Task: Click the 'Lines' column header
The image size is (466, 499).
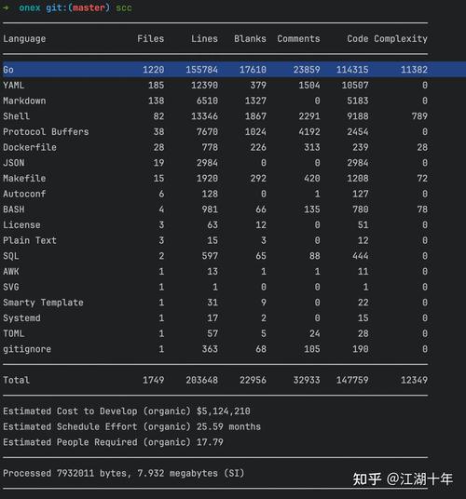Action: point(204,39)
